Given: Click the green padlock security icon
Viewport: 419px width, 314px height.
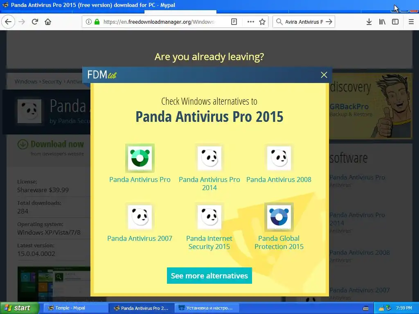Looking at the screenshot, I should pos(97,22).
